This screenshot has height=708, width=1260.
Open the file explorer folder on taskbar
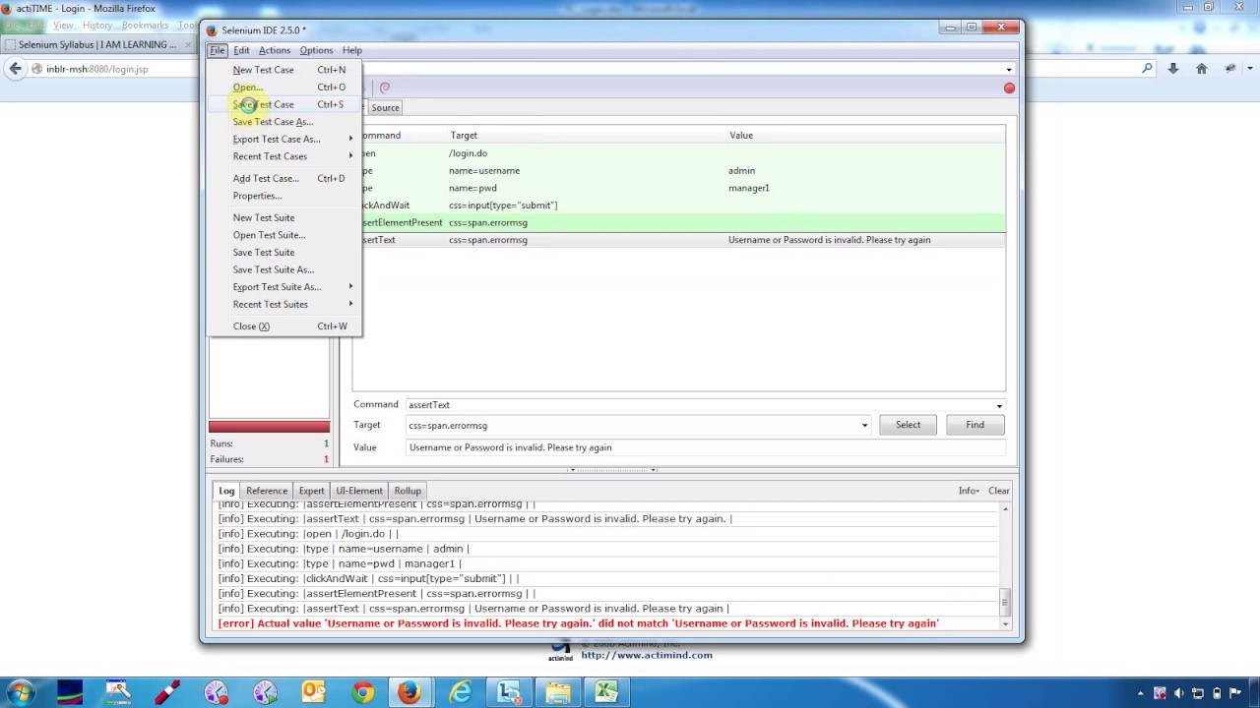(x=557, y=693)
